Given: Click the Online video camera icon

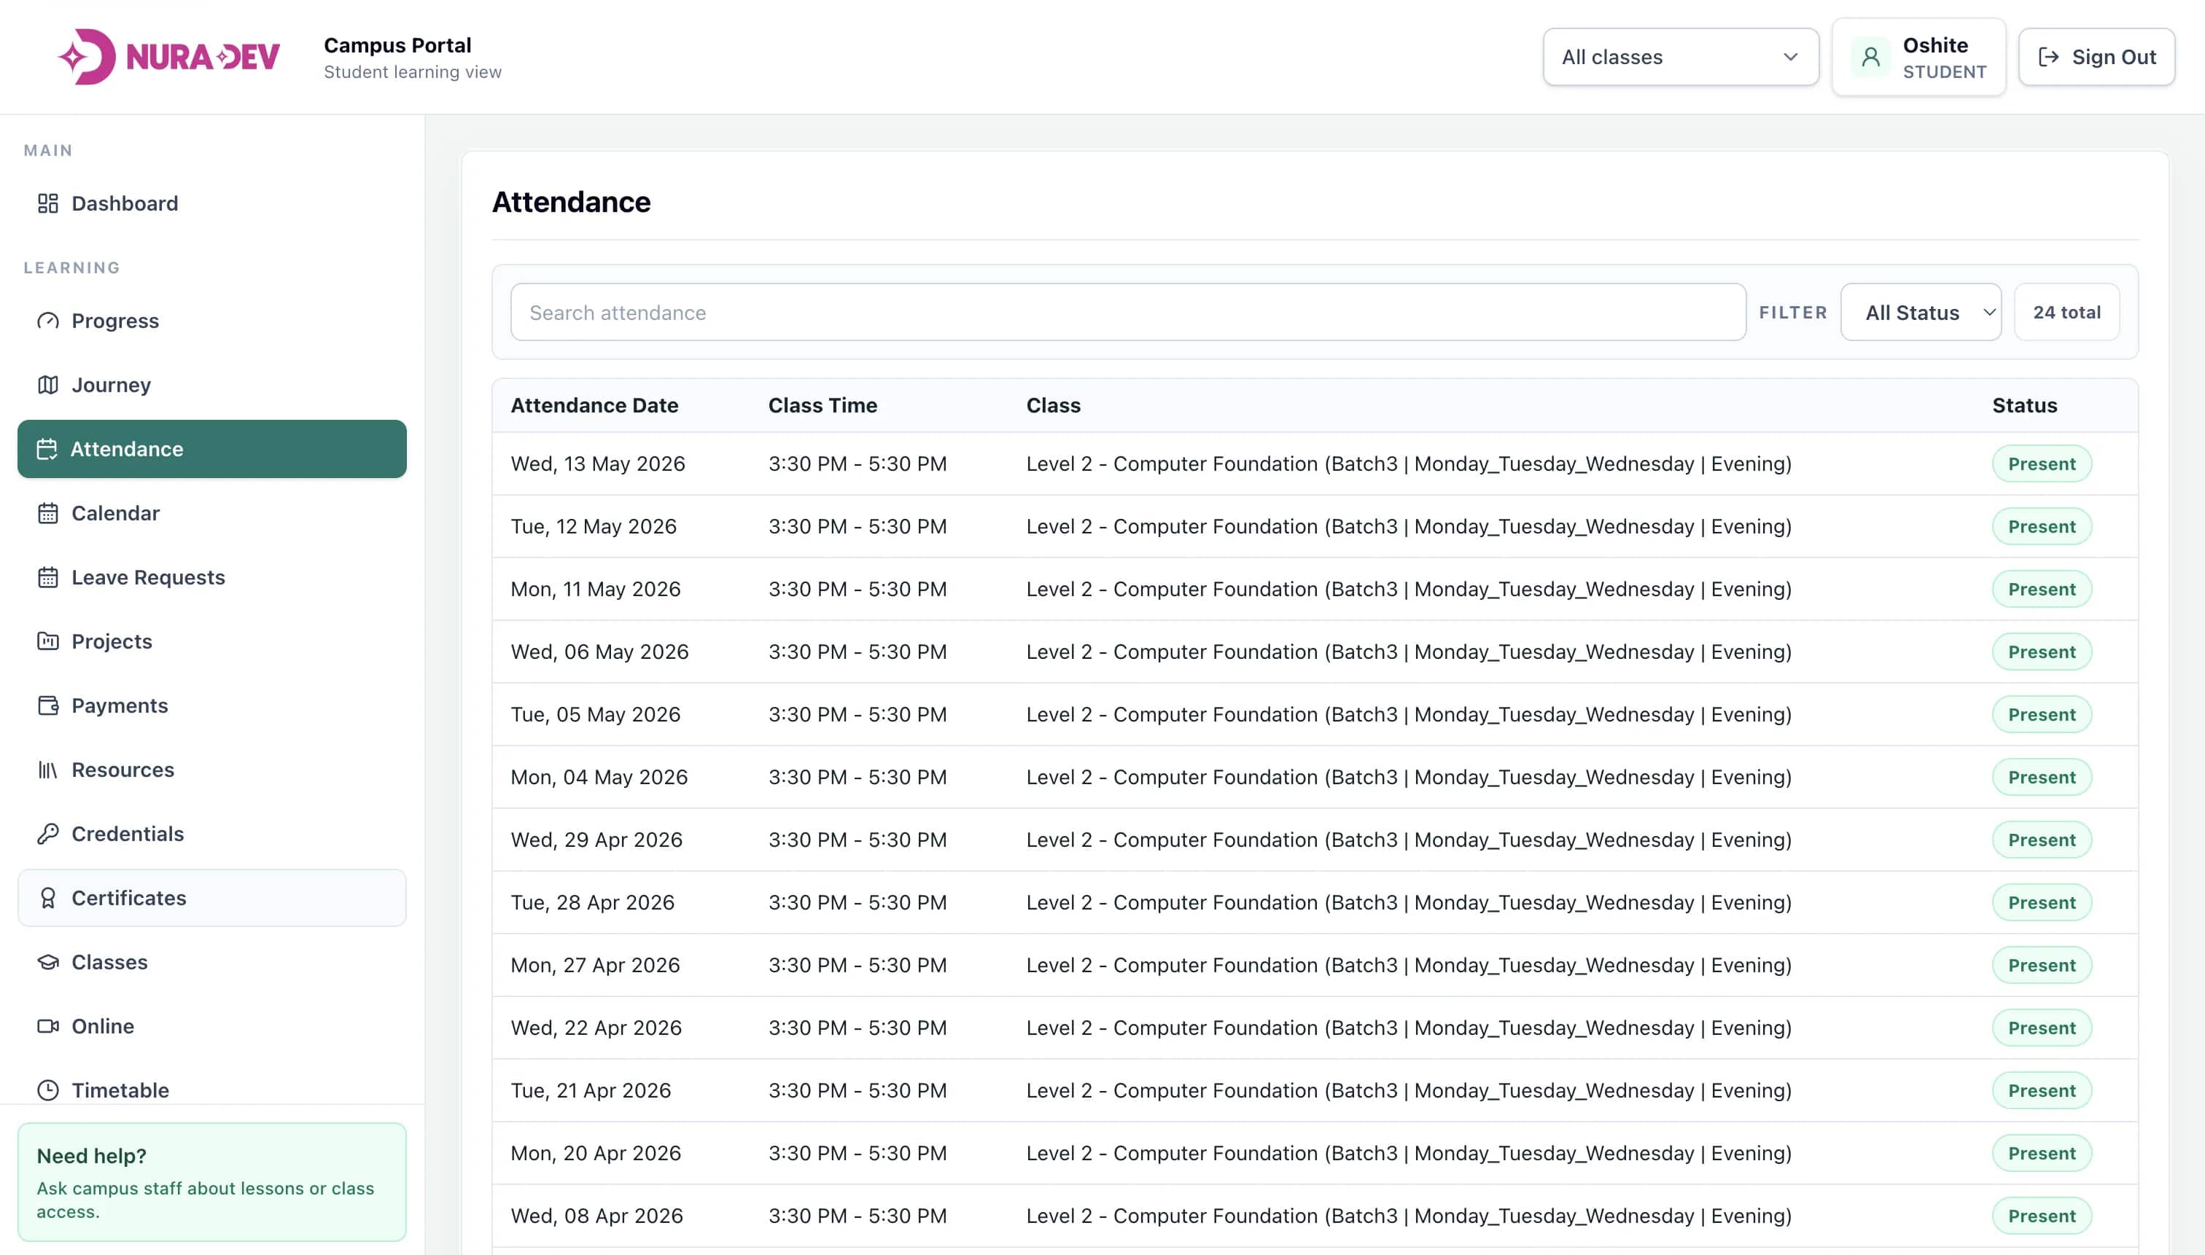Looking at the screenshot, I should tap(48, 1027).
